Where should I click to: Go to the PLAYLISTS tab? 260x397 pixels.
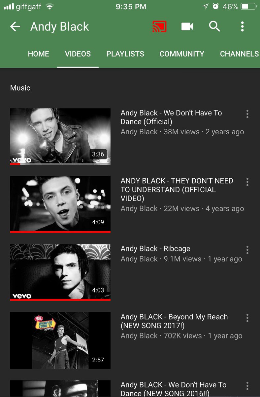click(x=125, y=54)
